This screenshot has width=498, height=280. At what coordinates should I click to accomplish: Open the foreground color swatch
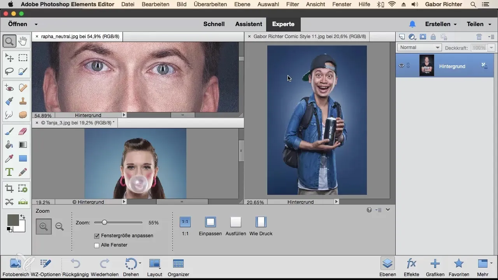click(x=13, y=220)
